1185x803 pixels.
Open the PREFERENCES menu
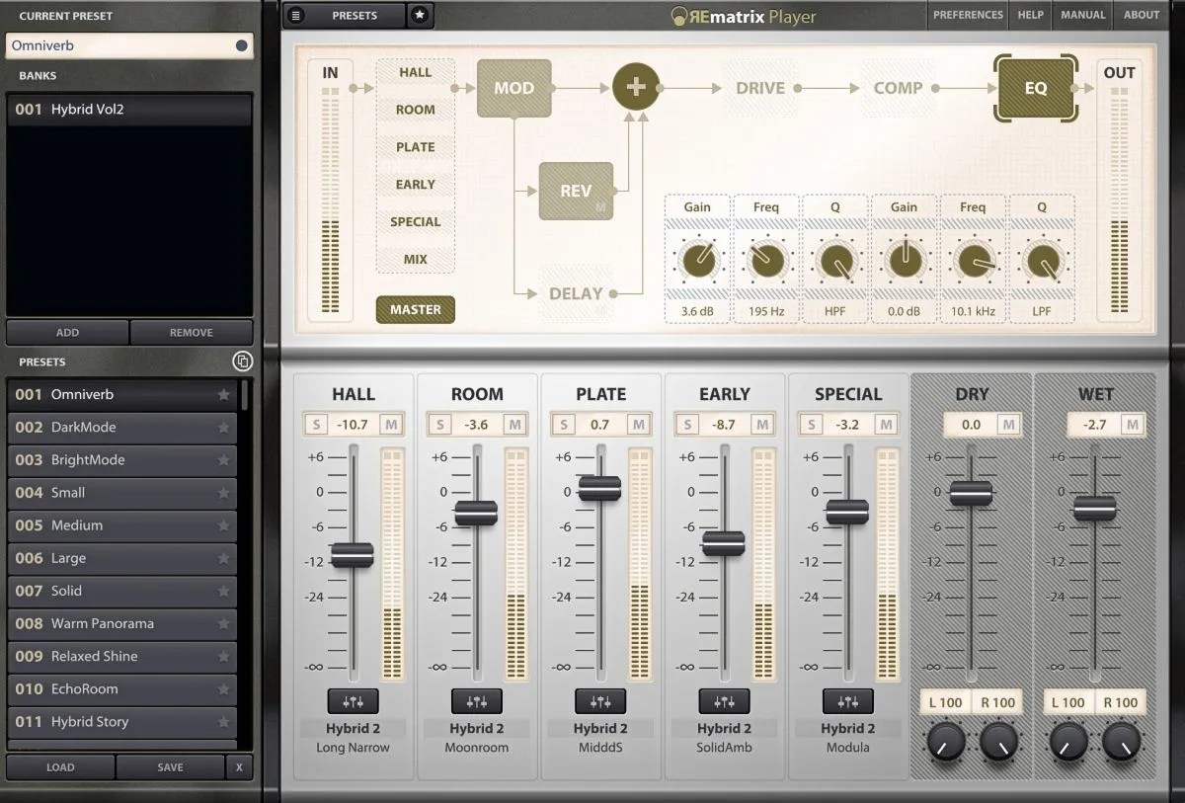(968, 15)
